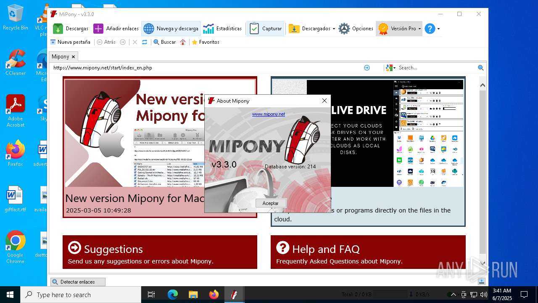Click the URL address field
This screenshot has width=538, height=303.
click(206, 67)
